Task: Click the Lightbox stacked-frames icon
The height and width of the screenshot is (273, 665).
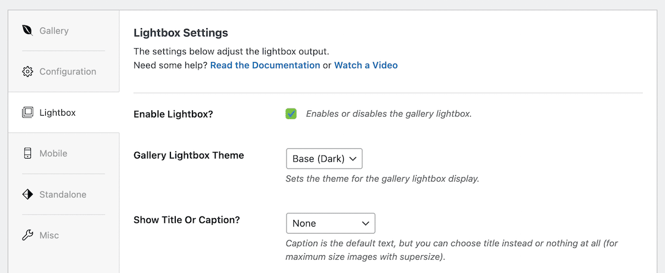Action: pos(27,112)
